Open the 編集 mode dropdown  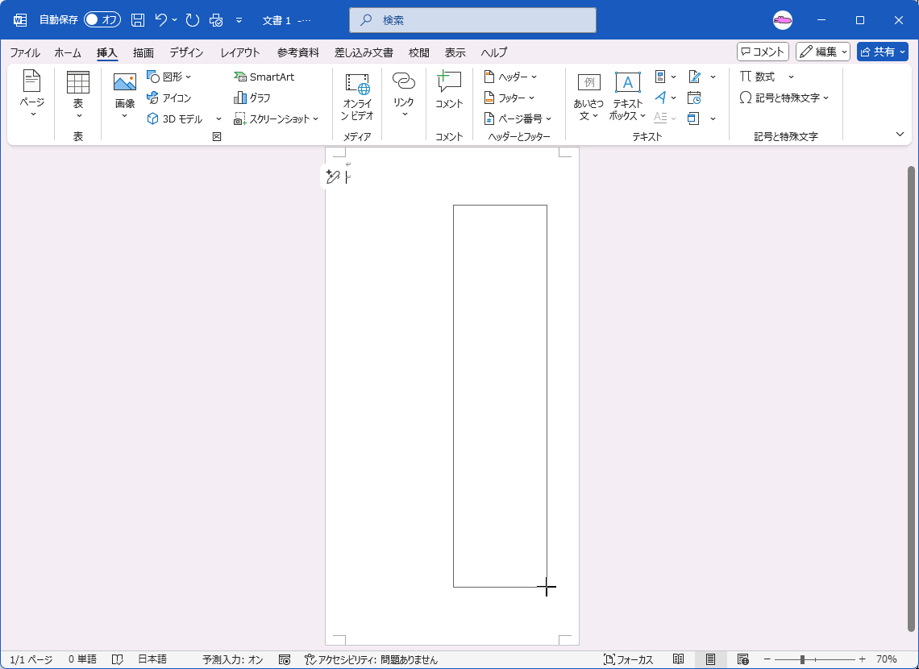(823, 52)
